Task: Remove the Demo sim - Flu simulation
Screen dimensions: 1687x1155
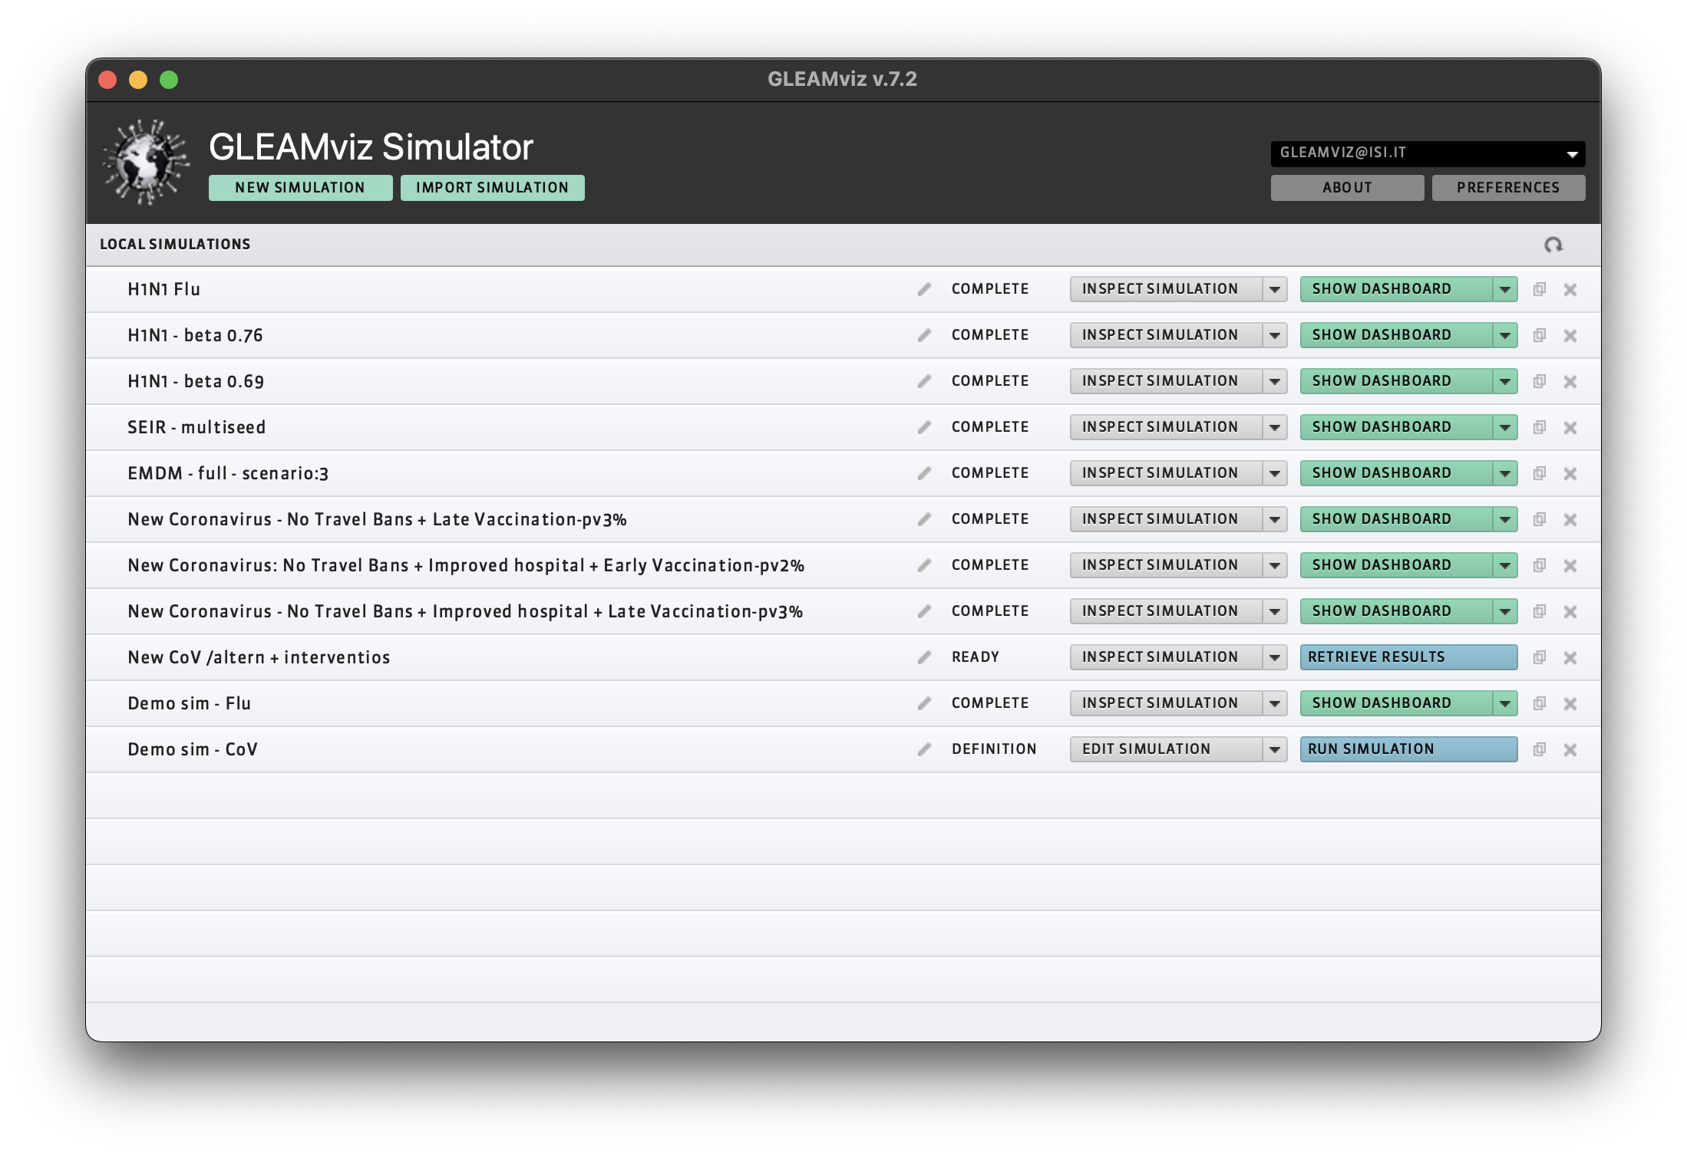Action: click(1570, 704)
